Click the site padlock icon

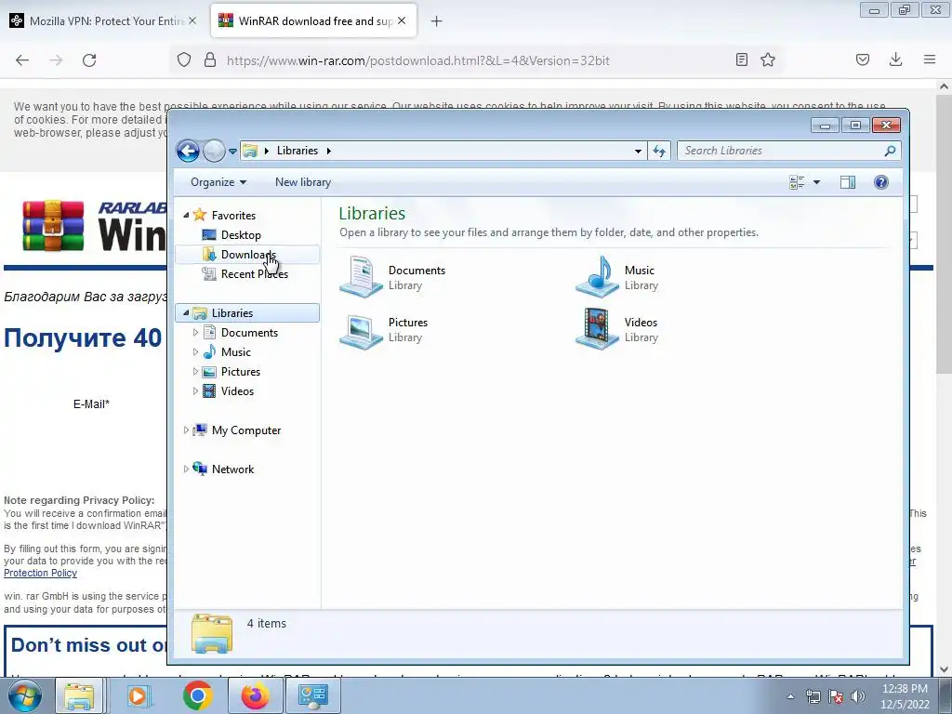coord(210,60)
